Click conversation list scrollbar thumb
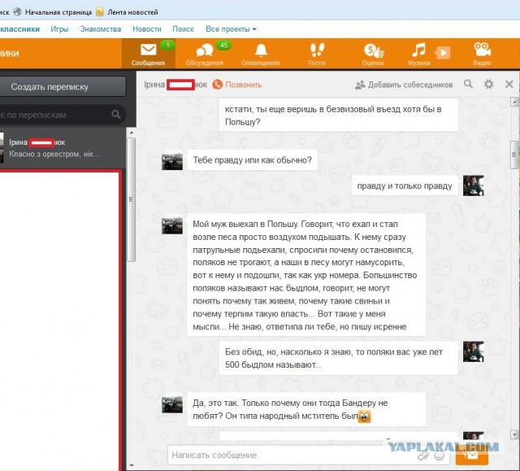Image resolution: width=520 pixels, height=471 pixels. click(x=132, y=199)
